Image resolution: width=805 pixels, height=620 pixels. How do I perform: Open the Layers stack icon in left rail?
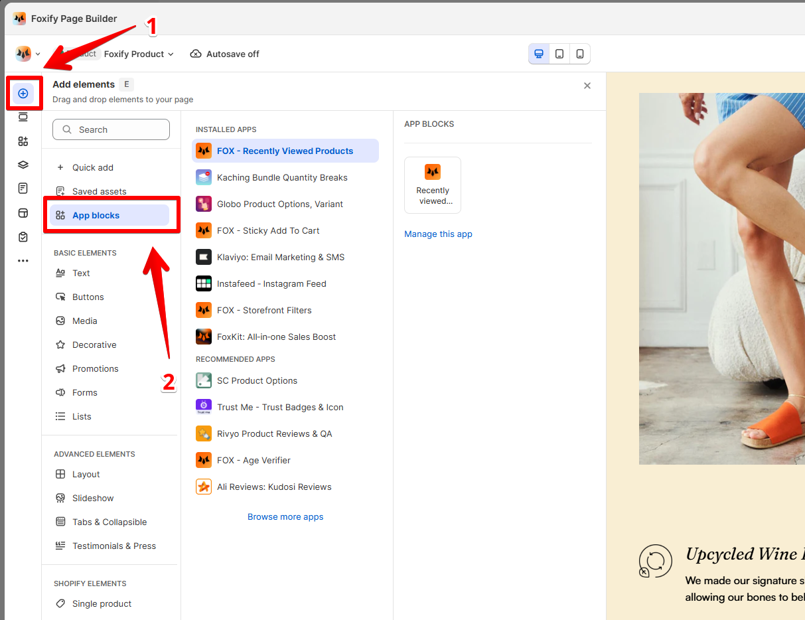point(23,165)
